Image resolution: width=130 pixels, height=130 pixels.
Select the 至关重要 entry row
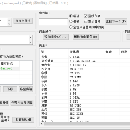pyautogui.click(x=85, y=61)
